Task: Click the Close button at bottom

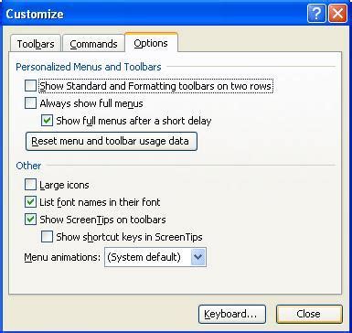Action: [309, 314]
